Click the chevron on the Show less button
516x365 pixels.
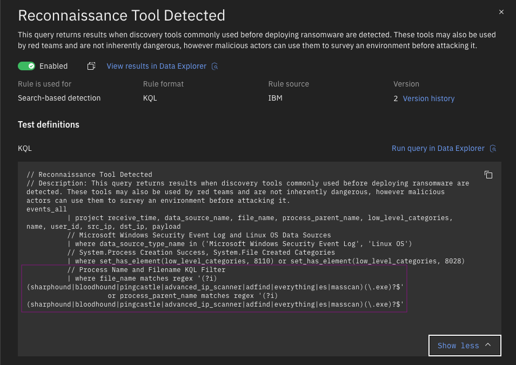point(487,345)
